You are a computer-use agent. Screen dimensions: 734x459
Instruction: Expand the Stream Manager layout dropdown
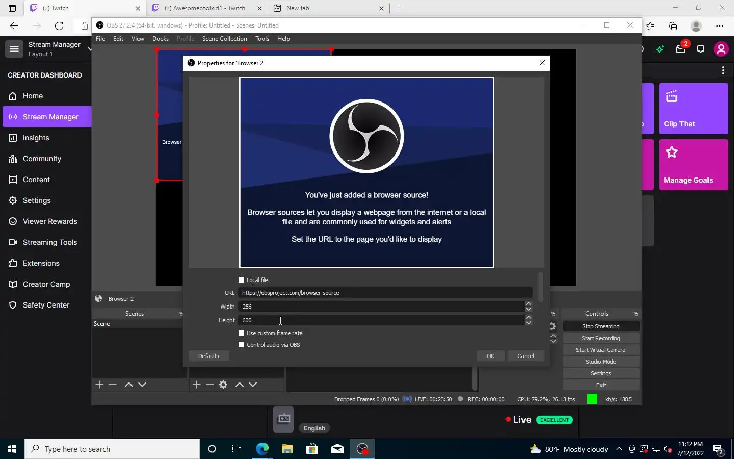tap(90, 49)
